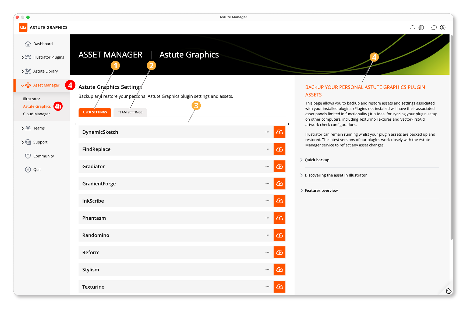Click the cloud backup button for DynamicSketch
Image resolution: width=467 pixels, height=309 pixels.
point(280,132)
